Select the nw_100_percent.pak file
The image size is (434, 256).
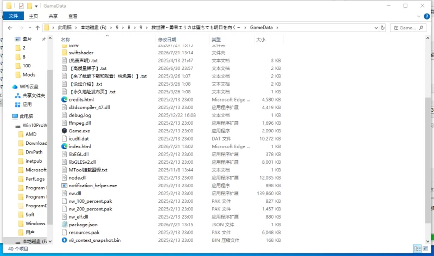click(90, 201)
